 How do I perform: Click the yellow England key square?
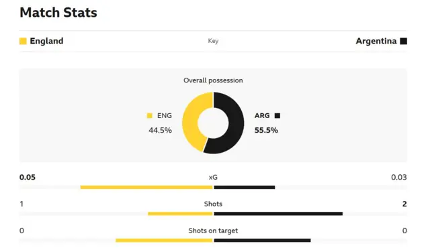point(23,41)
